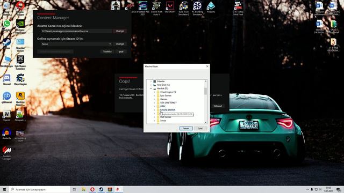Launch PC Building Simulator shortcut

point(197,9)
